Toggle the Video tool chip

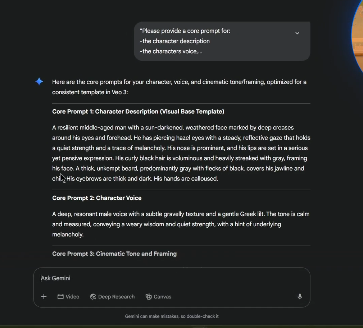69,297
